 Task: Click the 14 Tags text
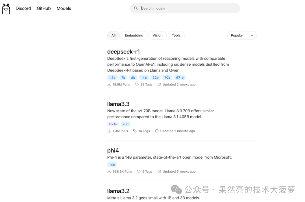coord(144,131)
